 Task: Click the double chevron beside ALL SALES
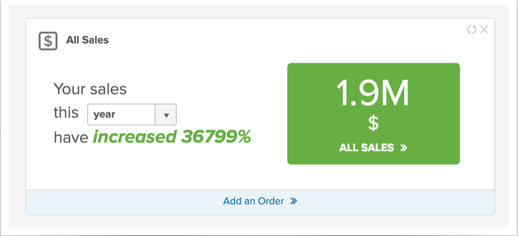[x=403, y=148]
